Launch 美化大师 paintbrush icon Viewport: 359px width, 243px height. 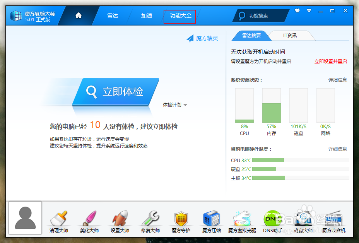click(89, 218)
